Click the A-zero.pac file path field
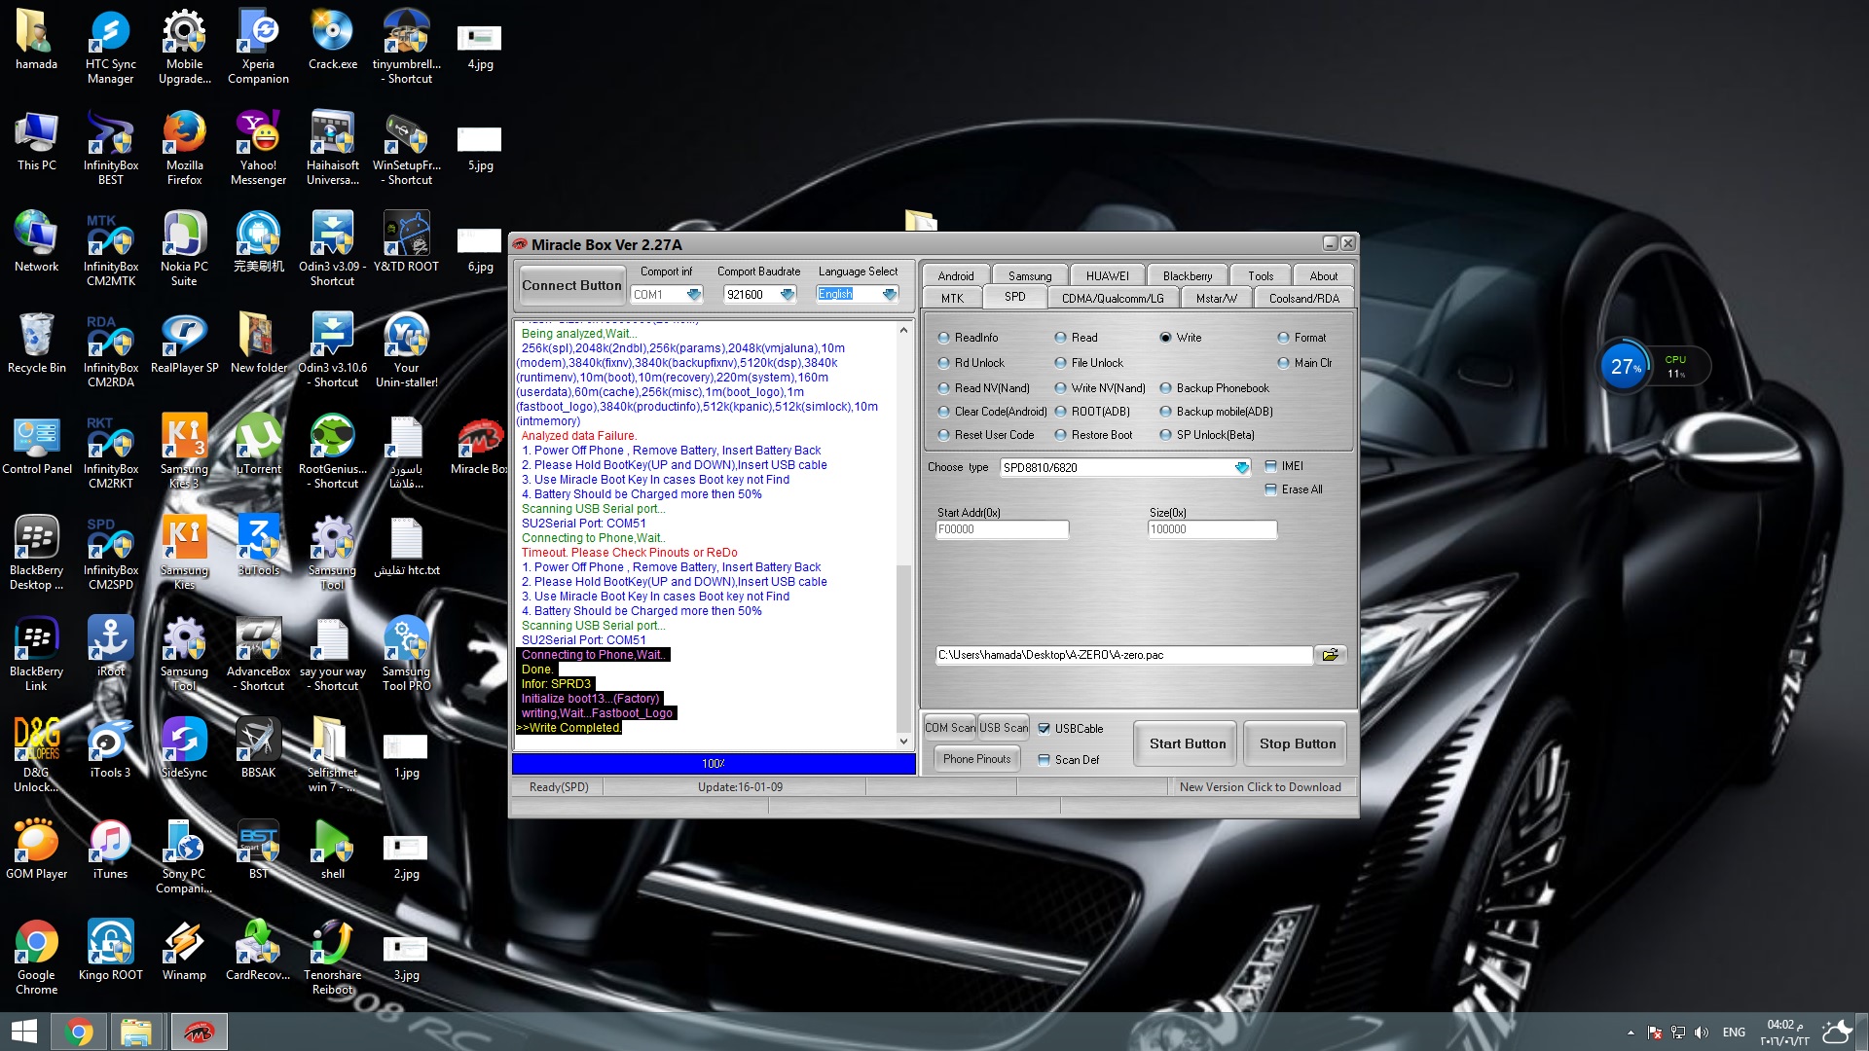1869x1051 pixels. click(1123, 655)
